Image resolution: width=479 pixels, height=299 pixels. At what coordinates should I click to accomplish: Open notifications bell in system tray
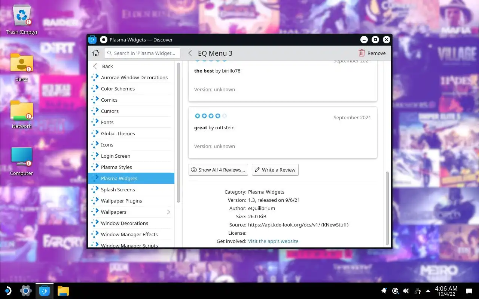[x=384, y=291]
